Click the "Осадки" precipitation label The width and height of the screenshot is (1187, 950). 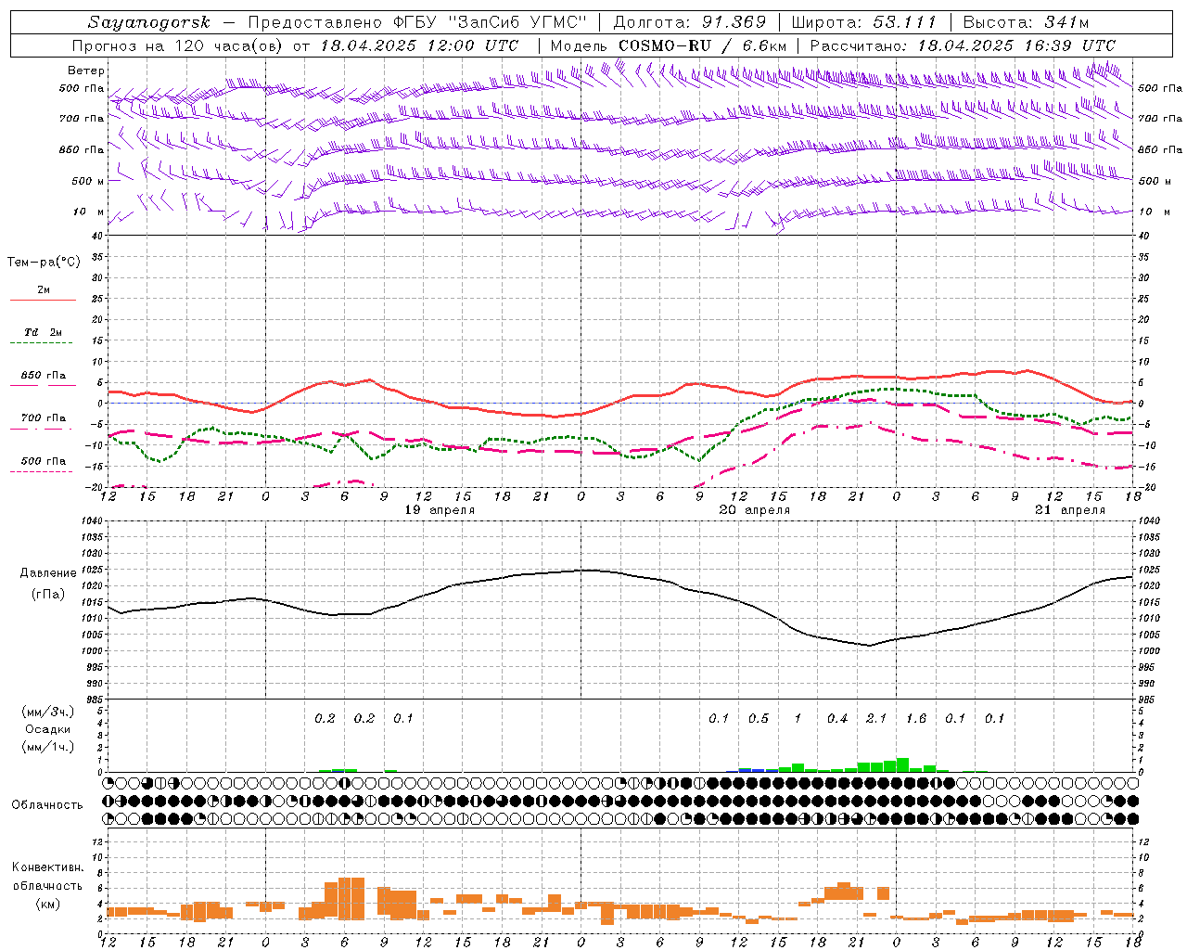[x=48, y=729]
